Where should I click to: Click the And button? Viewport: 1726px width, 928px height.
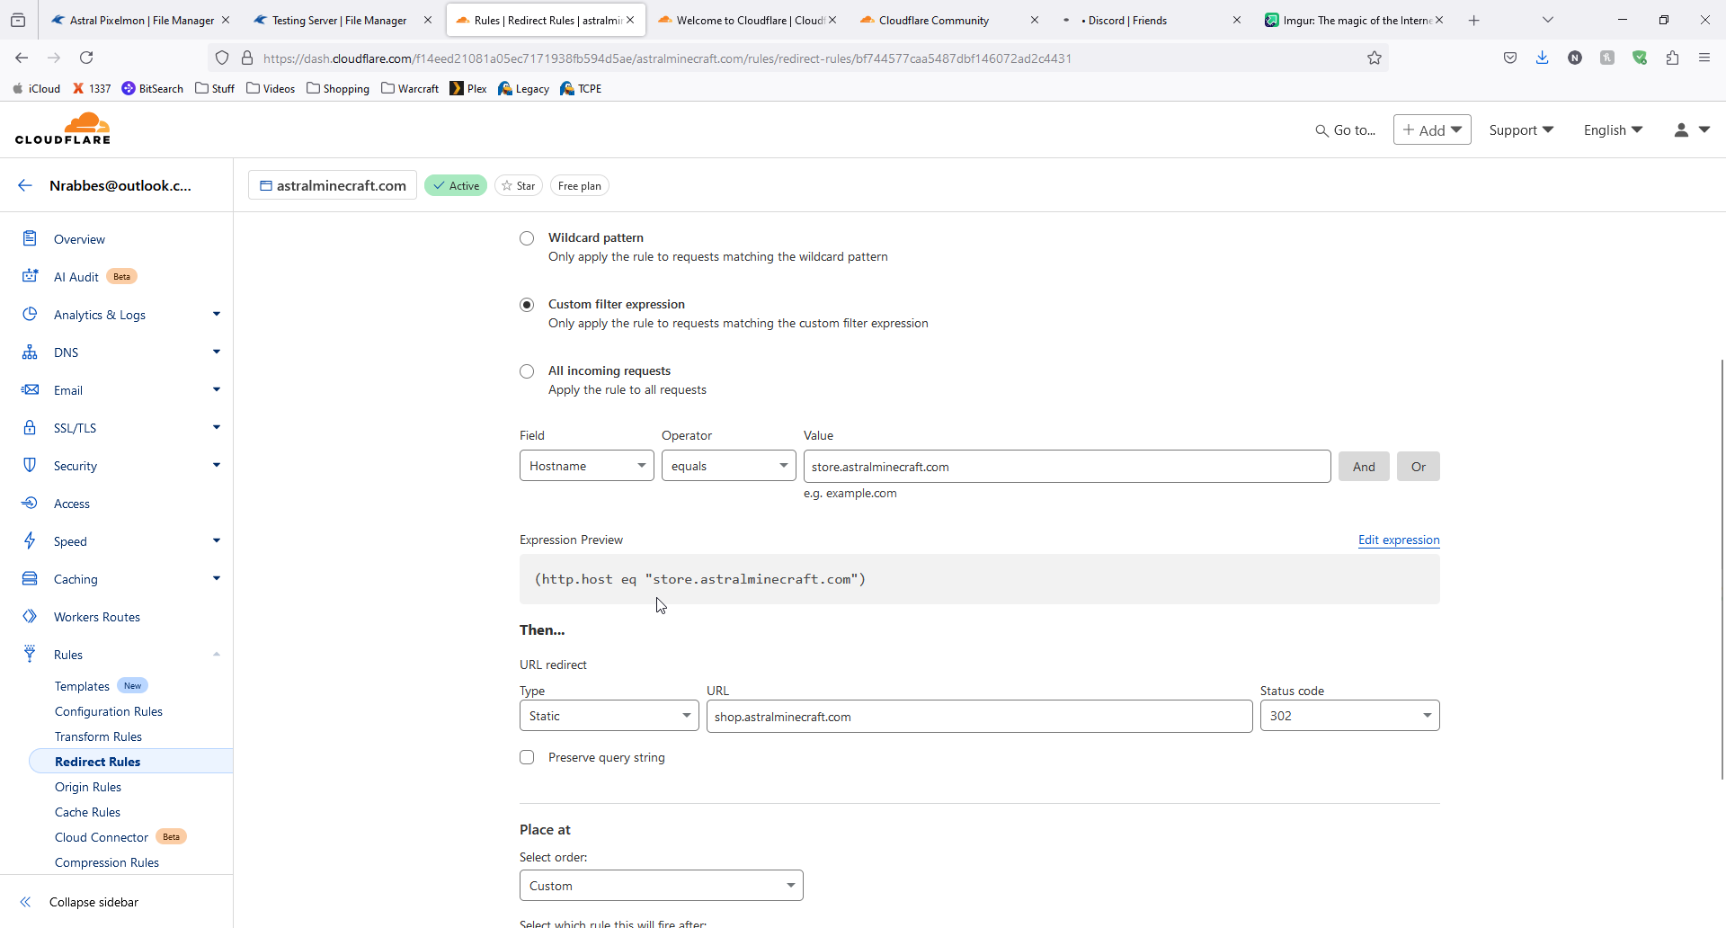(1363, 467)
